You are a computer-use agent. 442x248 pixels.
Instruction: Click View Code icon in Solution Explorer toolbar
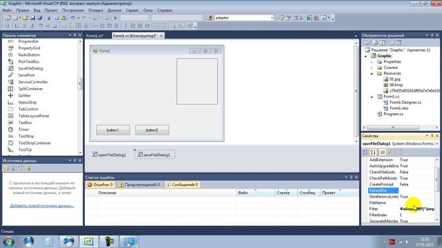point(392,43)
